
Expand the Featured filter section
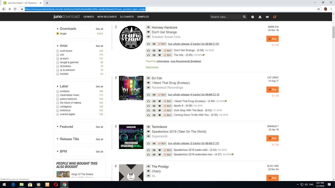(x=64, y=127)
